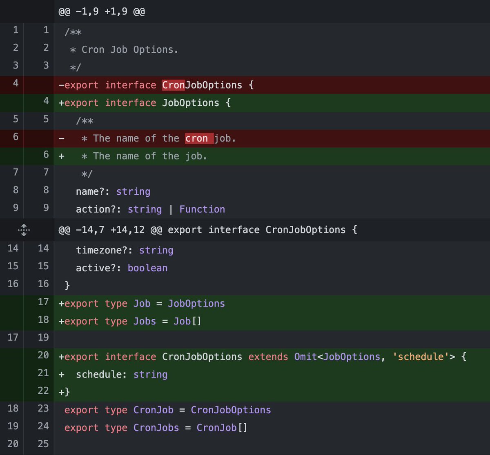Click old line number 4 of removed line
Viewport: 490px width, 455px height.
16,83
